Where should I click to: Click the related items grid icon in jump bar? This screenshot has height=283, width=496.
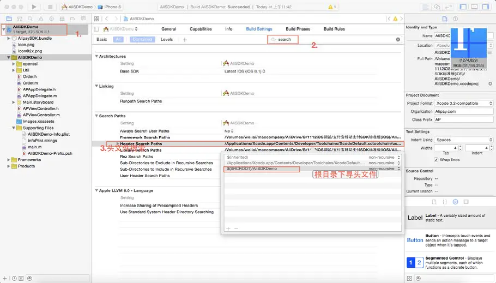[x=96, y=19]
